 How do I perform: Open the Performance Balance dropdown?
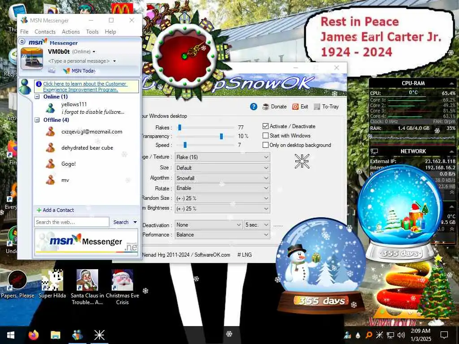222,235
